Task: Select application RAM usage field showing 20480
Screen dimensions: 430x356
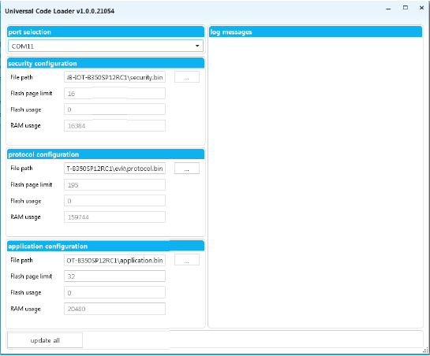Action: click(114, 309)
